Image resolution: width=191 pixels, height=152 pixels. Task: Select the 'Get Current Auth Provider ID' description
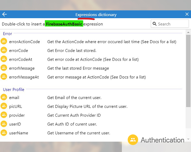74,115
